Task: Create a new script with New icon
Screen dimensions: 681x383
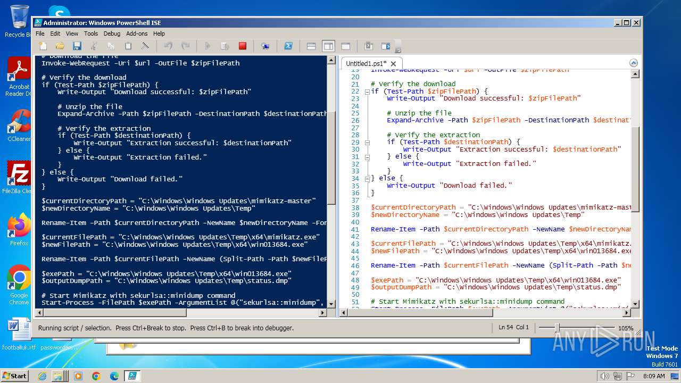Action: pyautogui.click(x=43, y=46)
